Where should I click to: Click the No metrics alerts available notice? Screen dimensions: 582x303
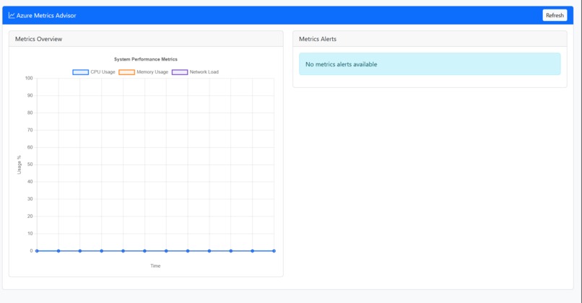(x=430, y=63)
